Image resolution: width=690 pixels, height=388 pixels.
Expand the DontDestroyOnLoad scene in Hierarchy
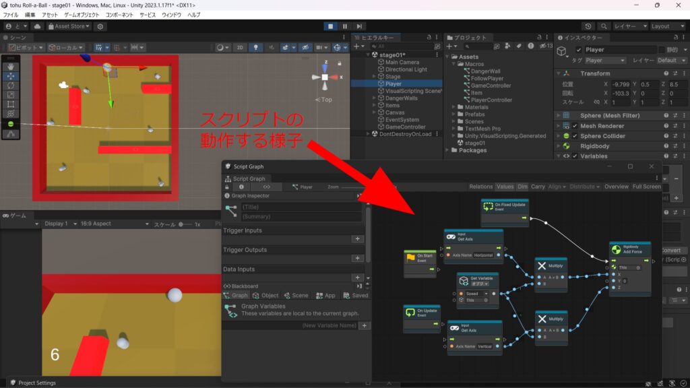369,134
